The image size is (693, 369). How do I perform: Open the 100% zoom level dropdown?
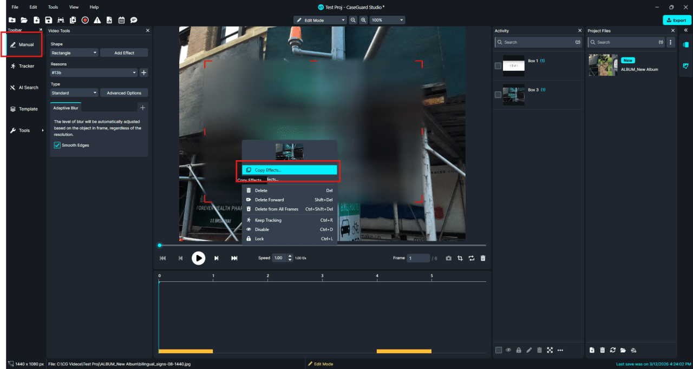click(387, 20)
